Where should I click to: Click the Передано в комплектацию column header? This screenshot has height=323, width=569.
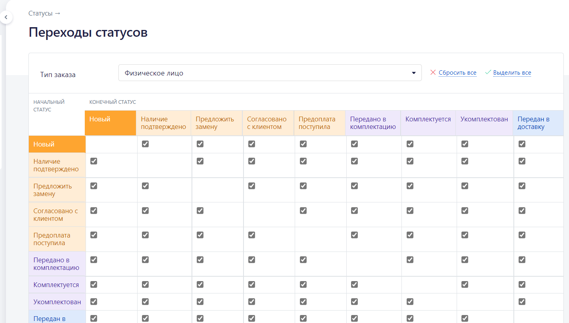click(x=373, y=123)
